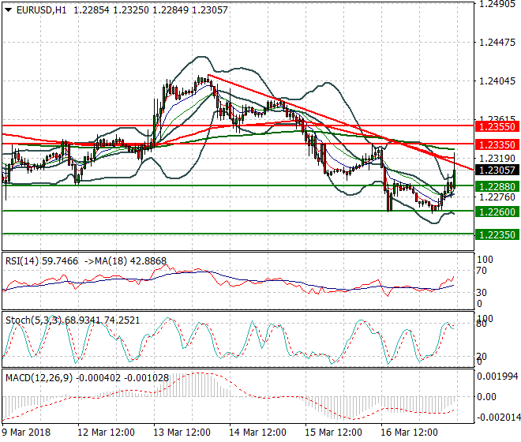
Task: Select the EURUSD,H1 chart title text
Action: point(41,10)
